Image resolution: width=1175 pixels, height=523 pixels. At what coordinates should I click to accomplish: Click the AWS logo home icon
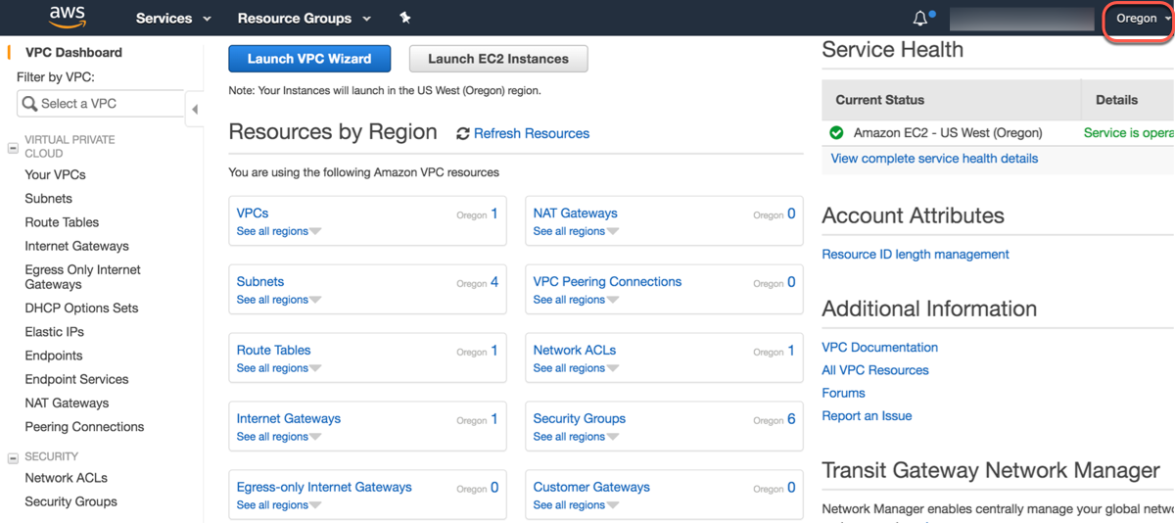pos(67,17)
